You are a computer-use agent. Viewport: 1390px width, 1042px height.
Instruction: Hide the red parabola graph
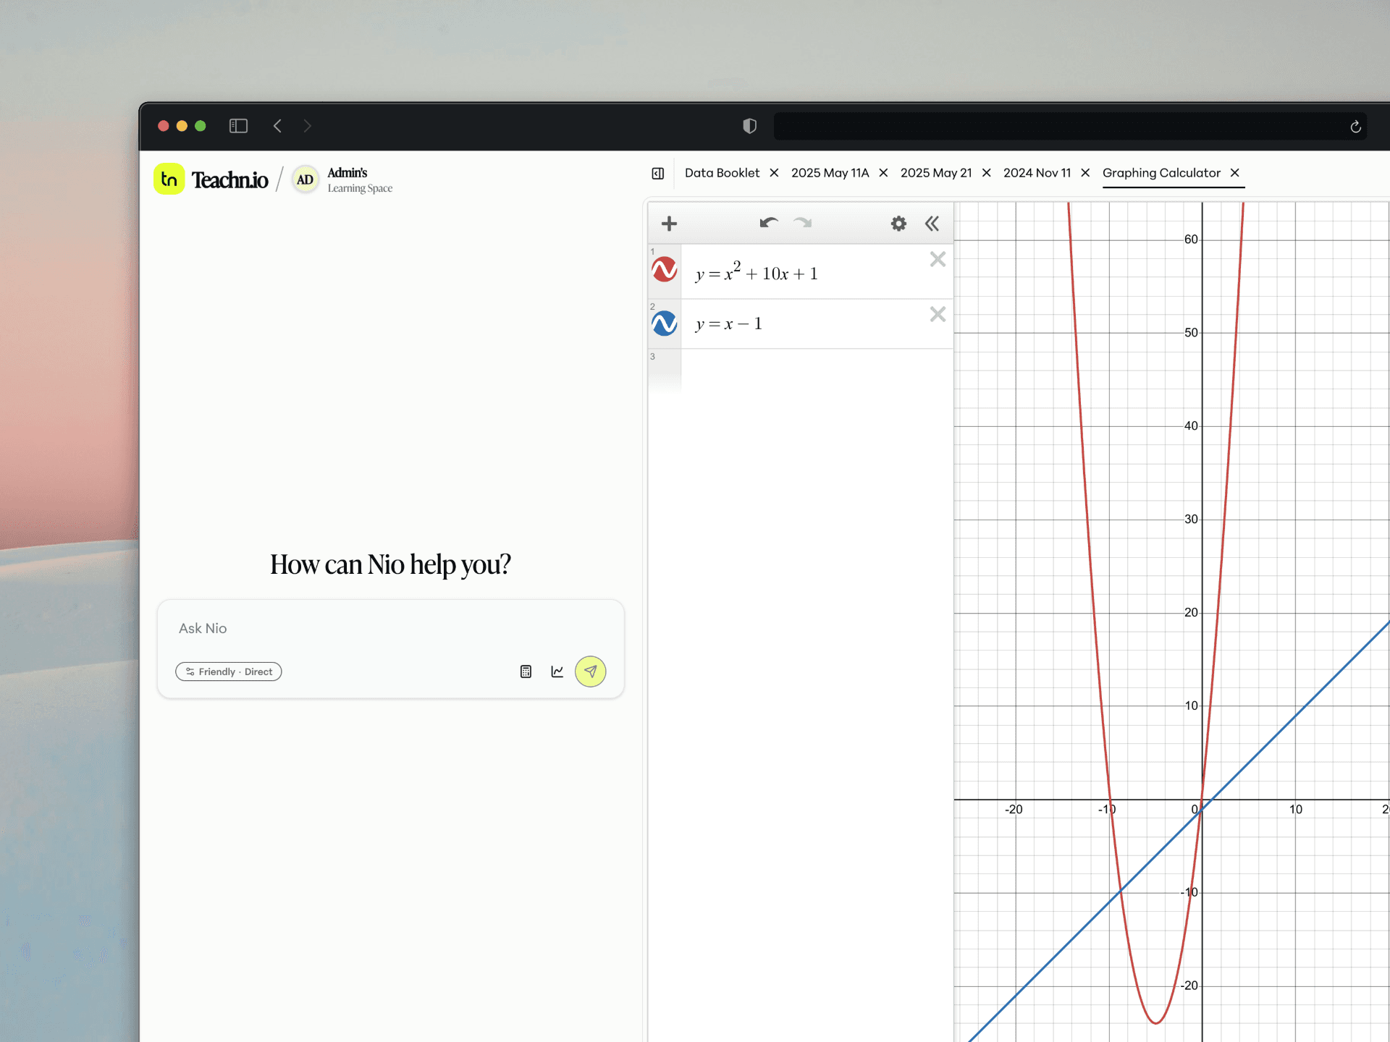[664, 270]
